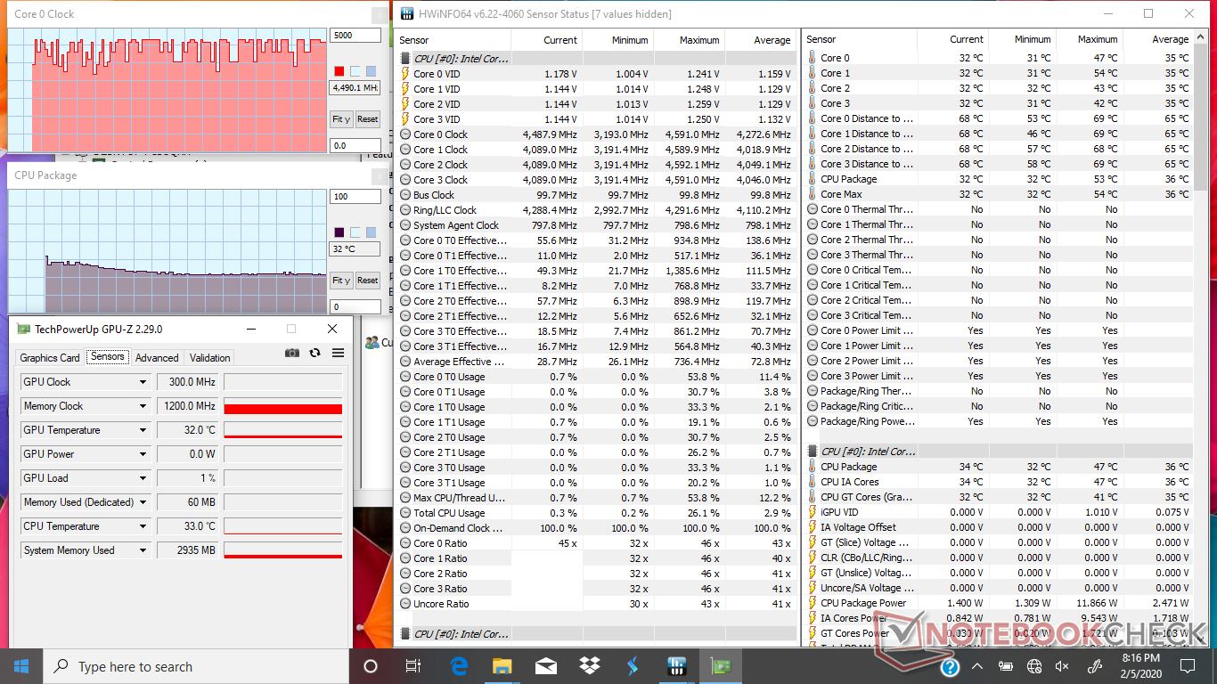Click the 5000 max field in Core 0 Clock graph

[355, 36]
